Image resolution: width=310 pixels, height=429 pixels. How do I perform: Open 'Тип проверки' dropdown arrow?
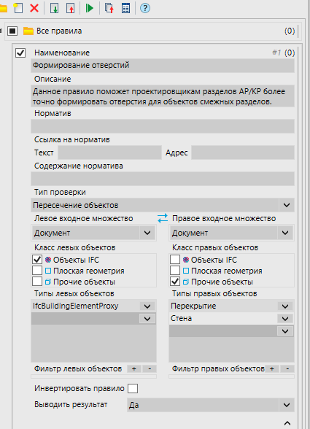click(x=287, y=205)
